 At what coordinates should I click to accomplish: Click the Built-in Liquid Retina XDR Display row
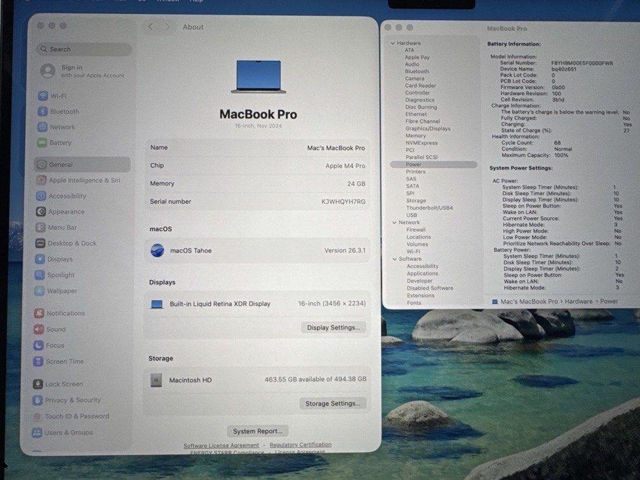coord(257,303)
